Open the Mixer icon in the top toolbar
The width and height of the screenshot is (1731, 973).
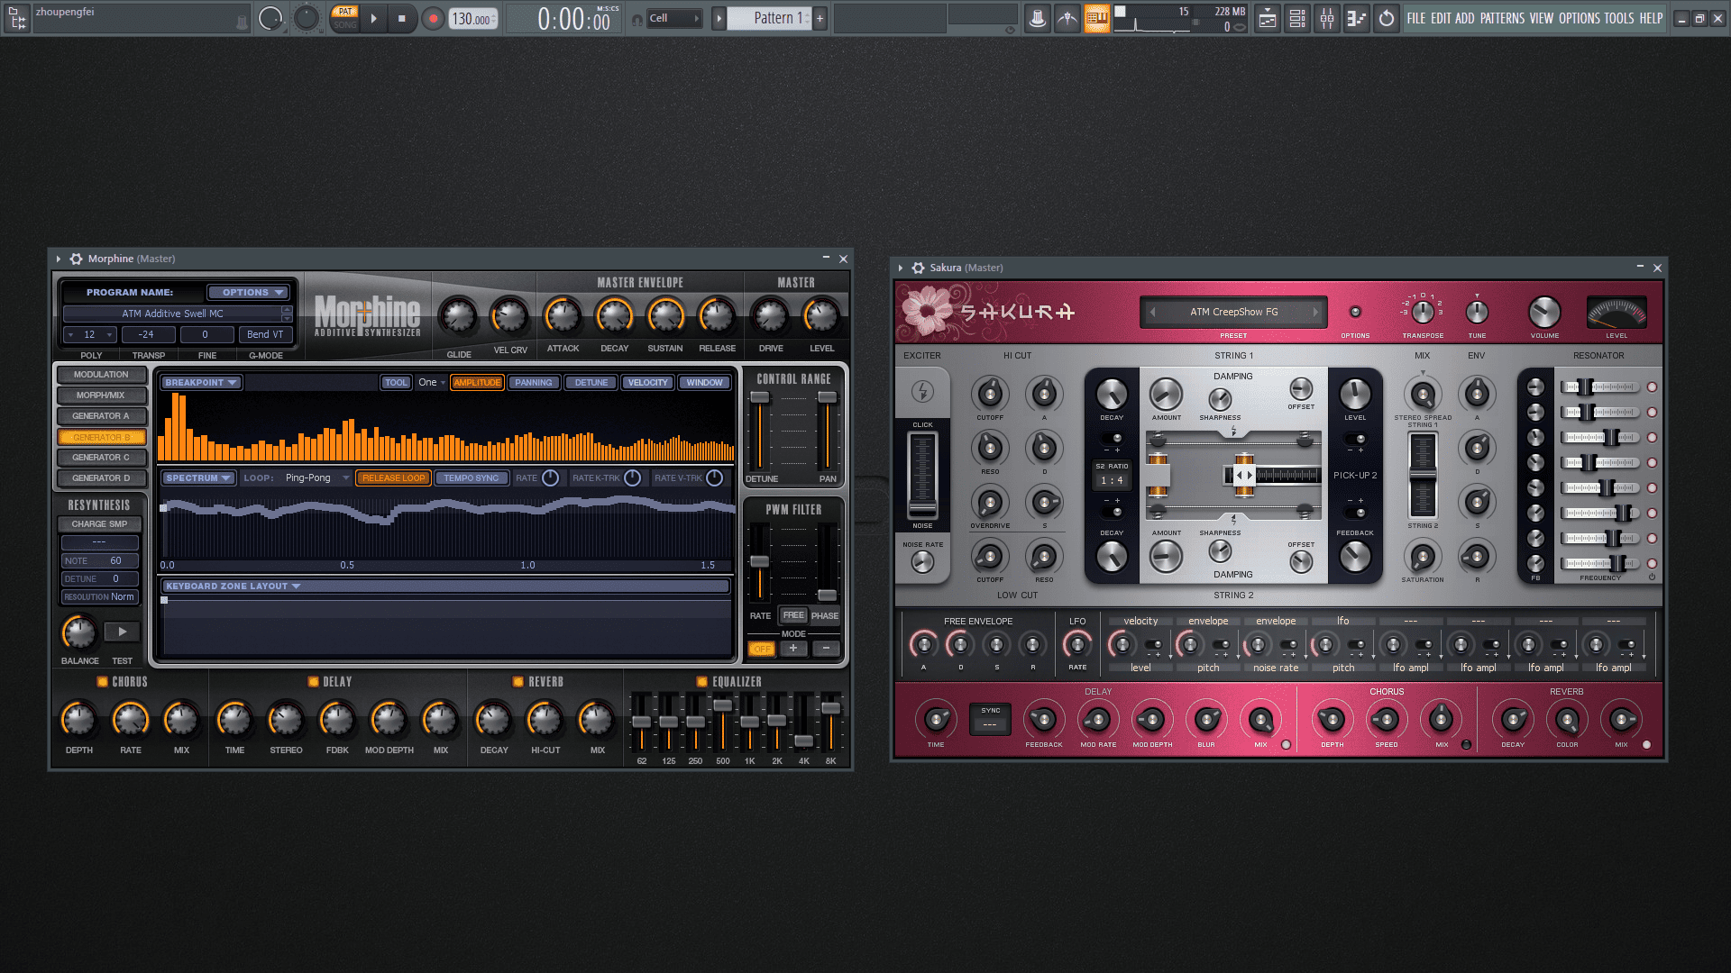pos(1327,18)
